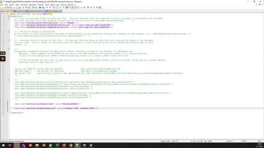Click the ExternalKafka provider env line
The width and height of the screenshot is (264, 148).
pyautogui.click(x=47, y=104)
